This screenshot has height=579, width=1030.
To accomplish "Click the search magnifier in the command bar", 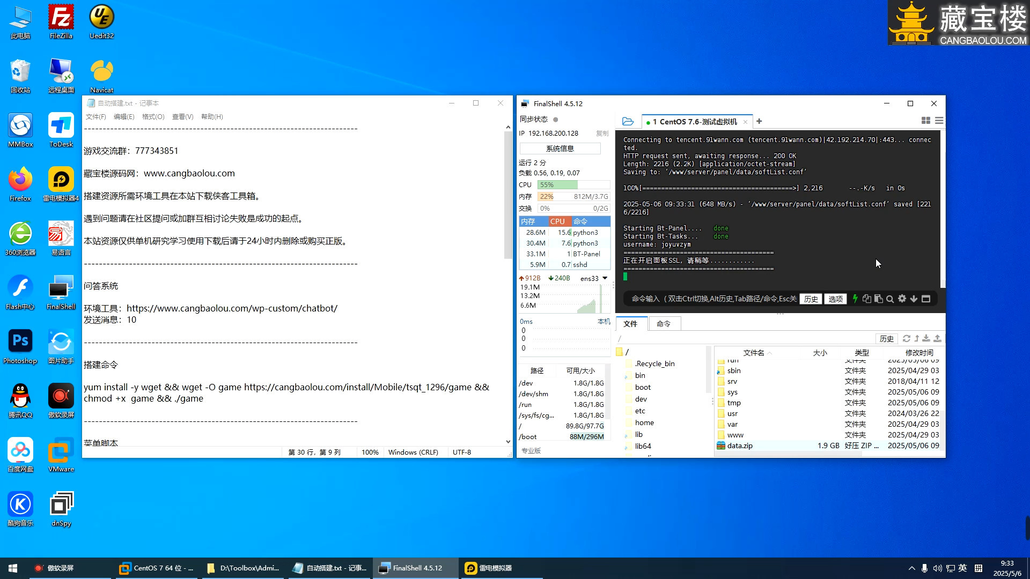I will click(889, 299).
